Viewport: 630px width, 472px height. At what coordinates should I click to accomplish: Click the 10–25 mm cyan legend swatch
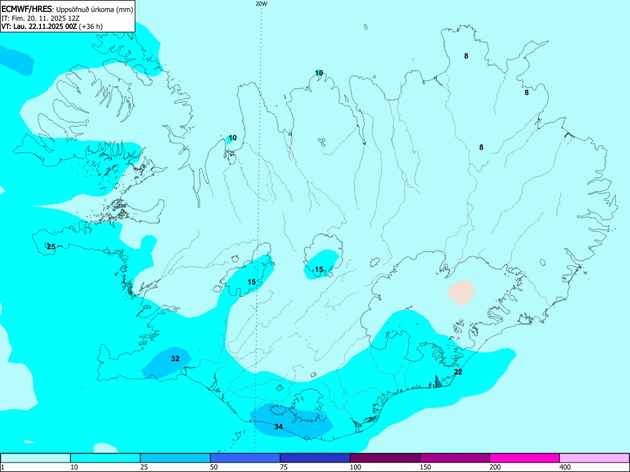click(x=105, y=458)
